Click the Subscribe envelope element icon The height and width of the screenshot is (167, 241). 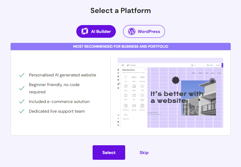(x=134, y=106)
